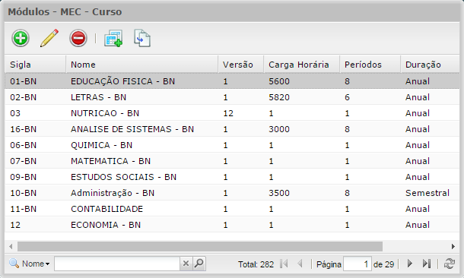Sort by Períodos column header

370,65
